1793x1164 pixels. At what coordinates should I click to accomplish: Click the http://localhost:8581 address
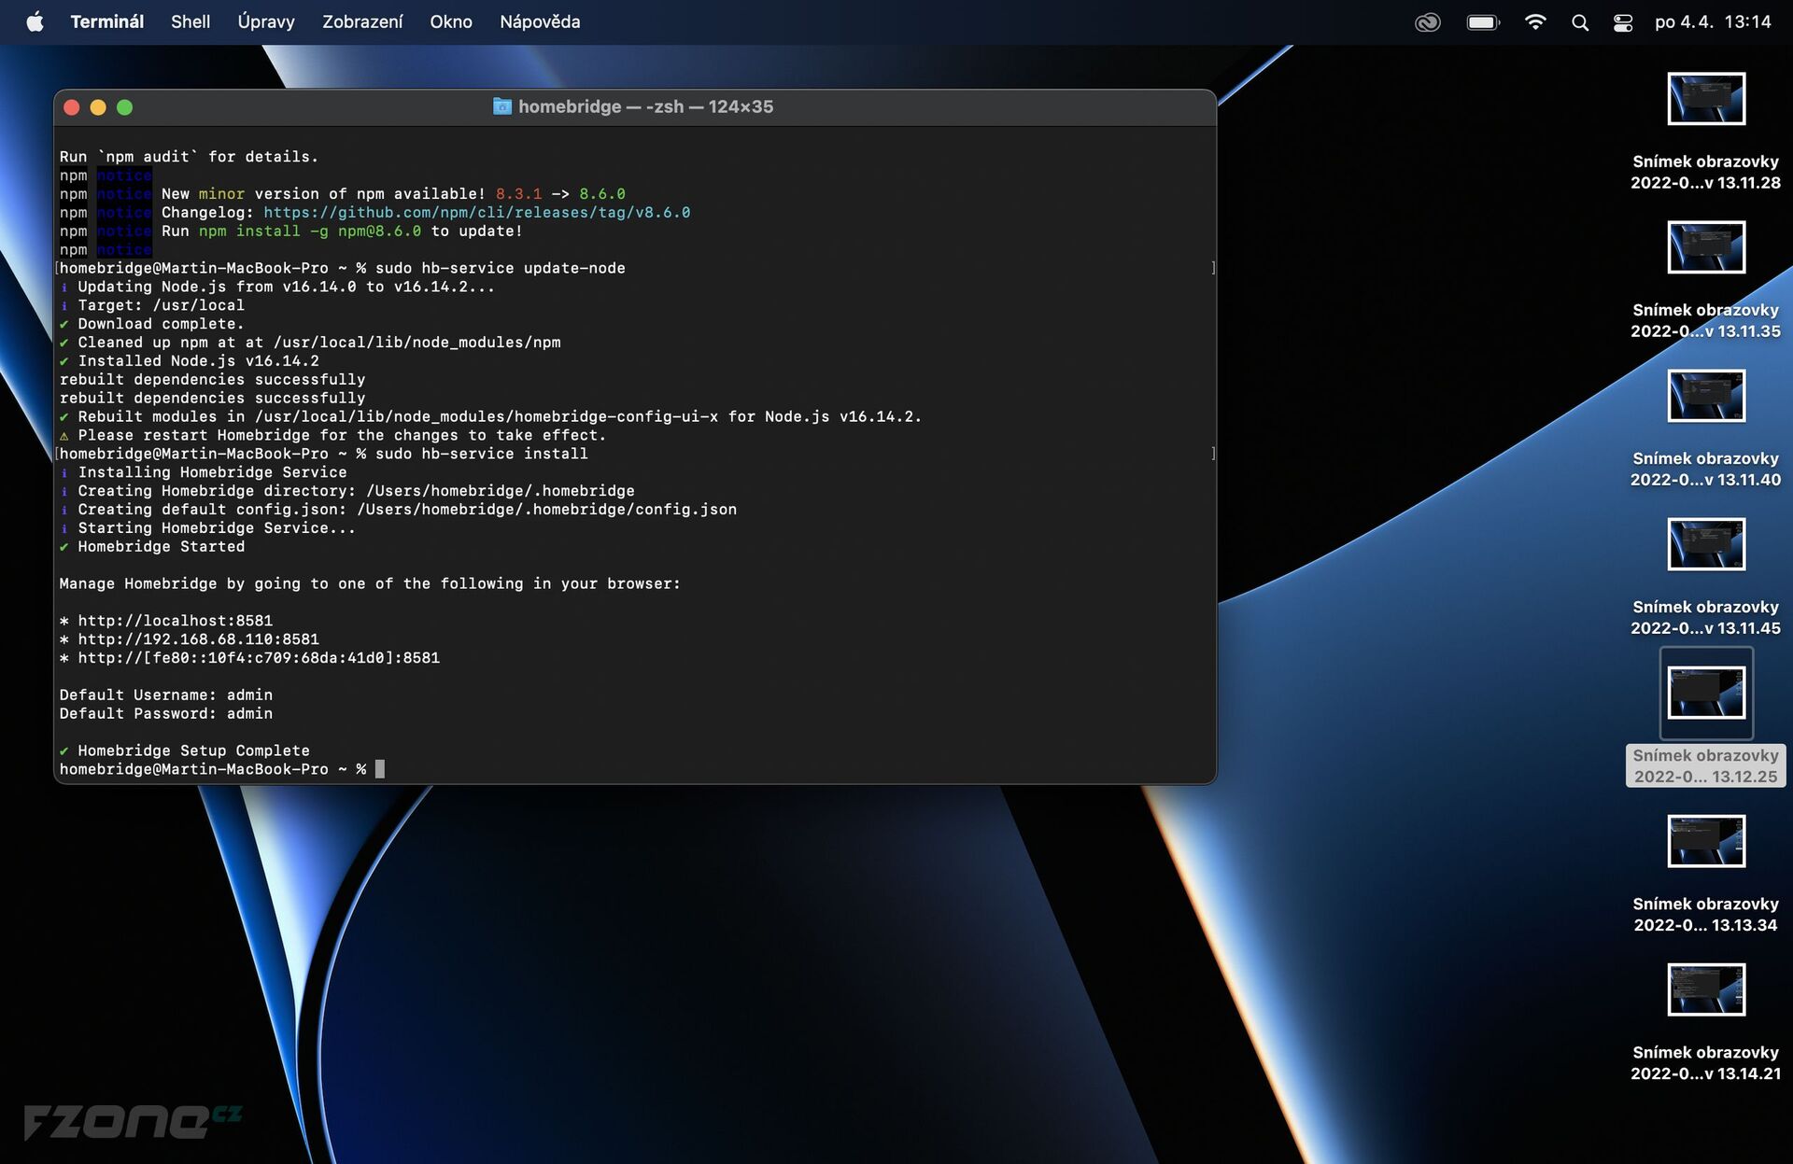click(176, 621)
